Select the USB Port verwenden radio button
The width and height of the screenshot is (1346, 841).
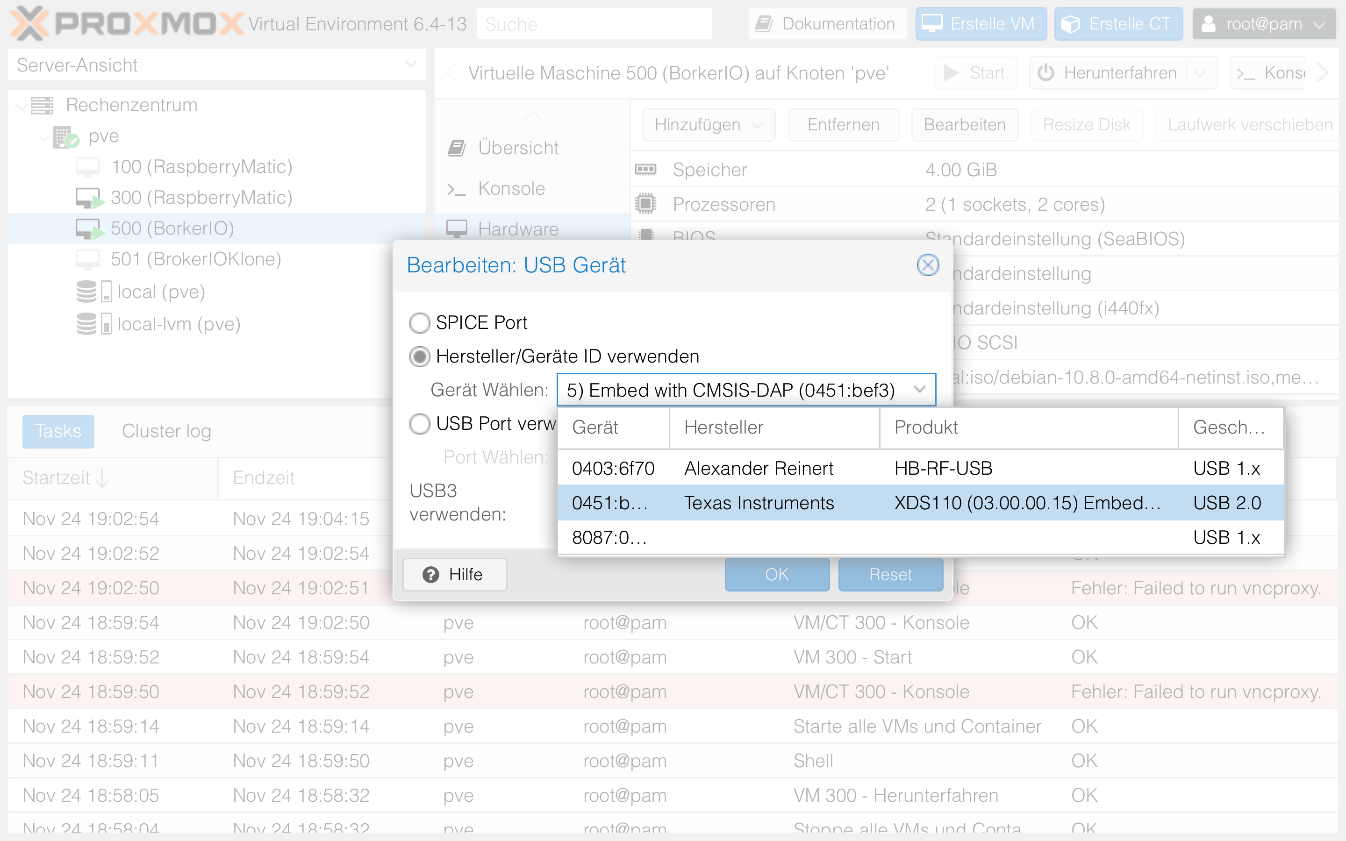coord(419,424)
